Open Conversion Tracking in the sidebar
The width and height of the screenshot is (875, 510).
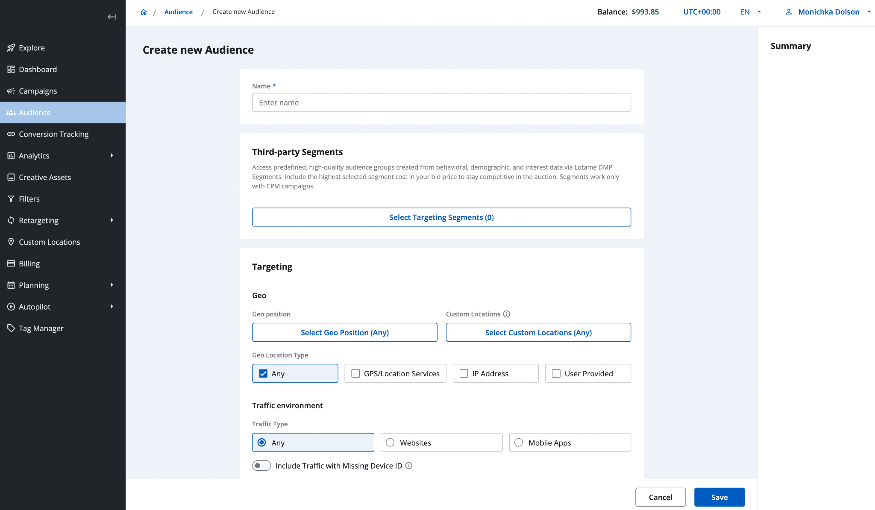pyautogui.click(x=63, y=134)
